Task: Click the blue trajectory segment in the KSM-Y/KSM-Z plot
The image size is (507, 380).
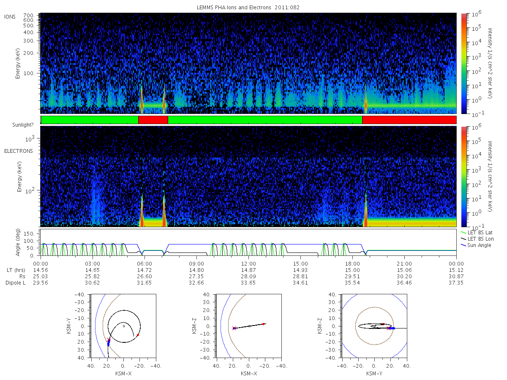Action: (x=392, y=328)
